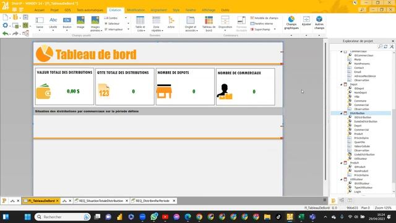Open the Saisie dropdown arrow
This screenshot has height=223, width=396.
tap(40, 30)
